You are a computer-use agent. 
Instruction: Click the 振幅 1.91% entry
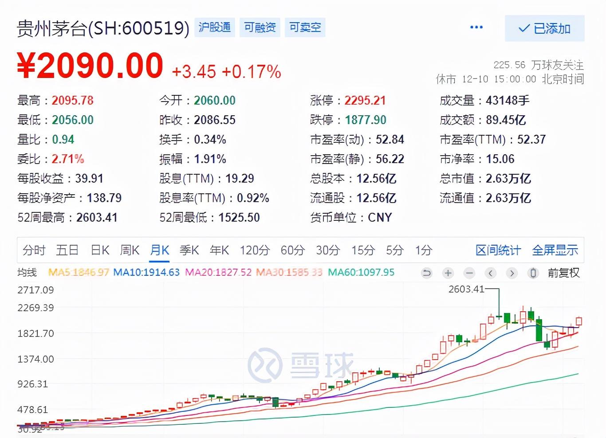[193, 159]
